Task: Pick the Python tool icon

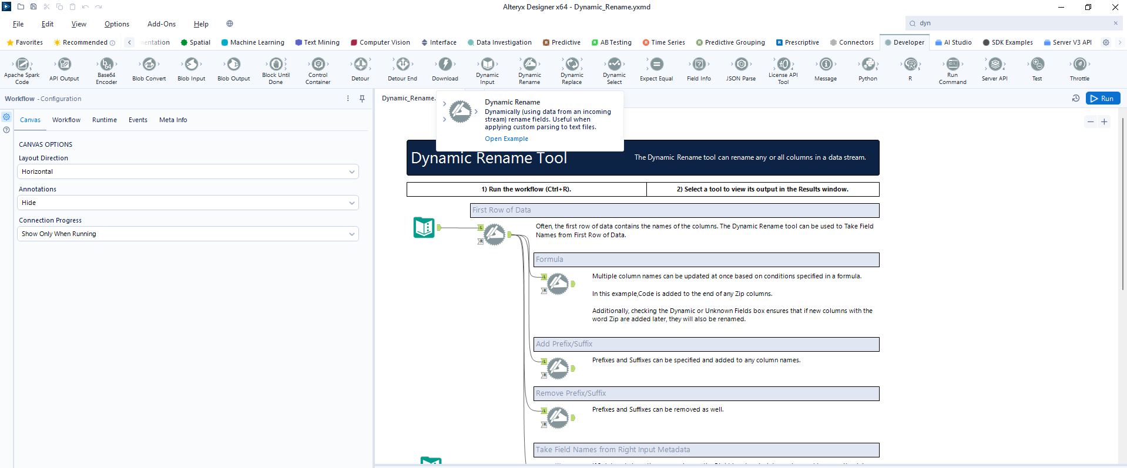Action: tap(868, 65)
